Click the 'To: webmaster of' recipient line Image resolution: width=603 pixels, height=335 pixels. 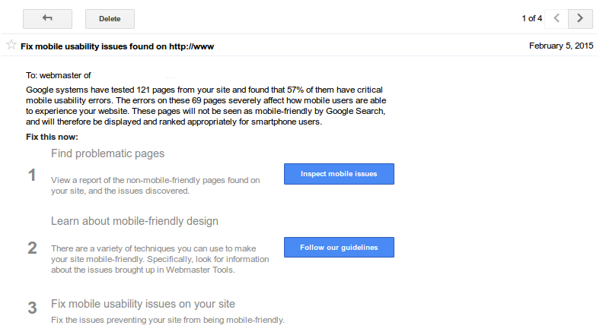(x=59, y=75)
